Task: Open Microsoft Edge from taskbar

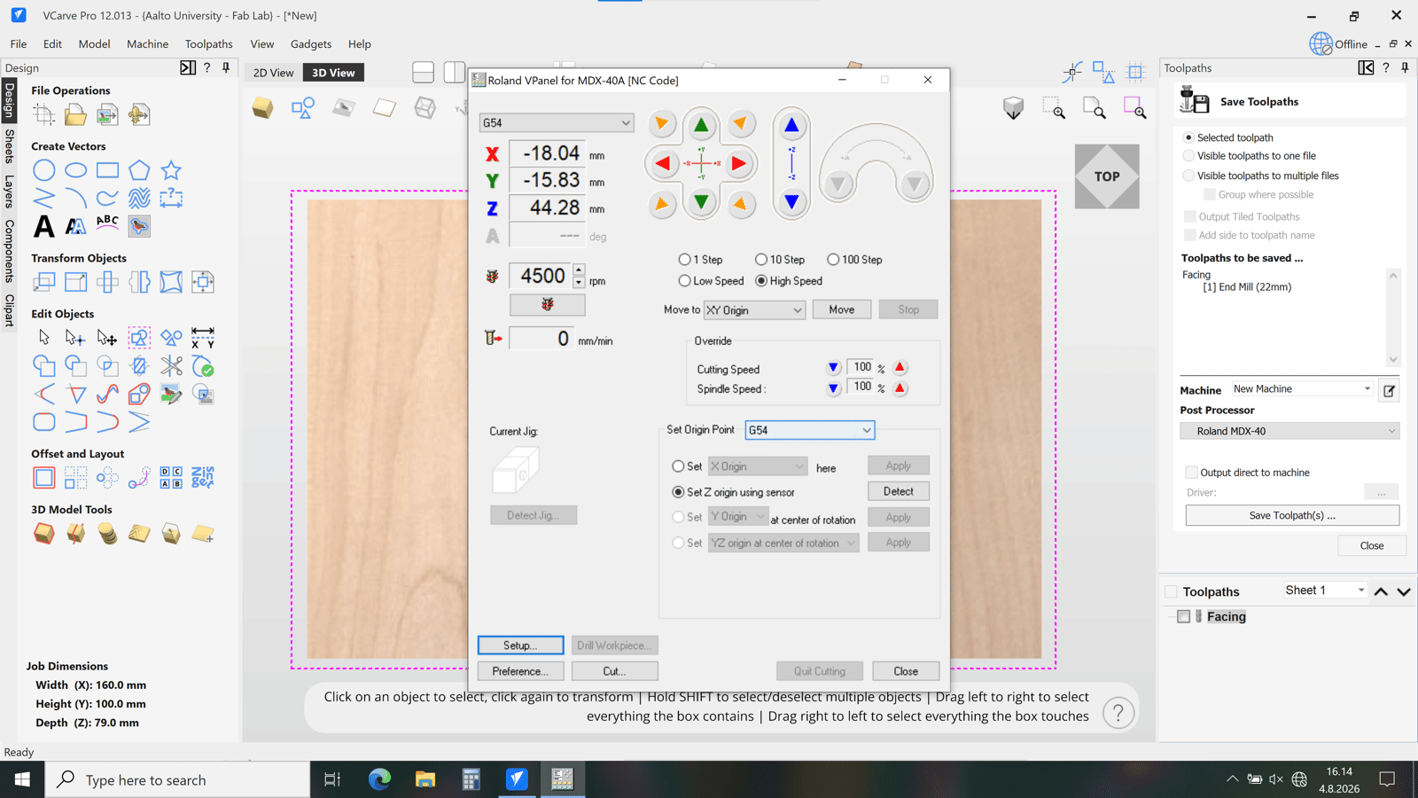Action: [379, 779]
